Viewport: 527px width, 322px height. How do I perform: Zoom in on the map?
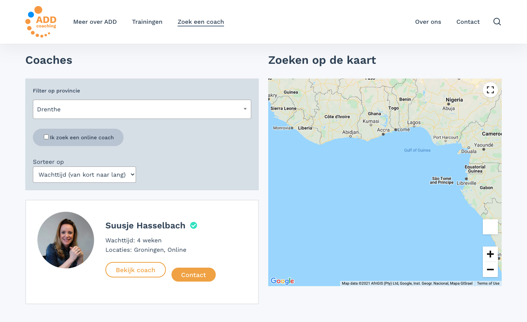tap(490, 254)
